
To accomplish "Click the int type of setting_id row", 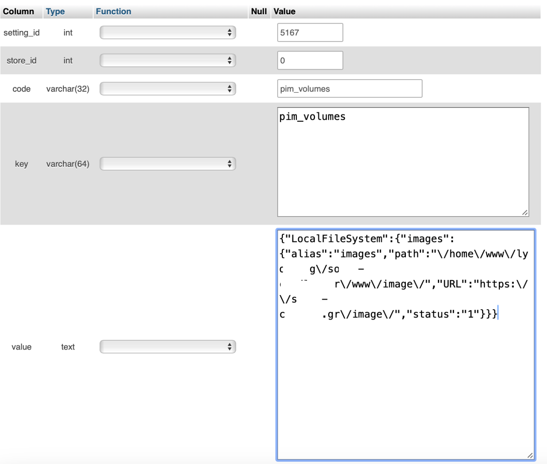I will 68,32.
